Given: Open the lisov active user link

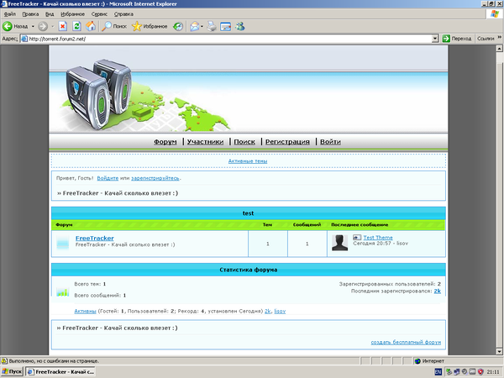Looking at the screenshot, I should tap(280, 311).
